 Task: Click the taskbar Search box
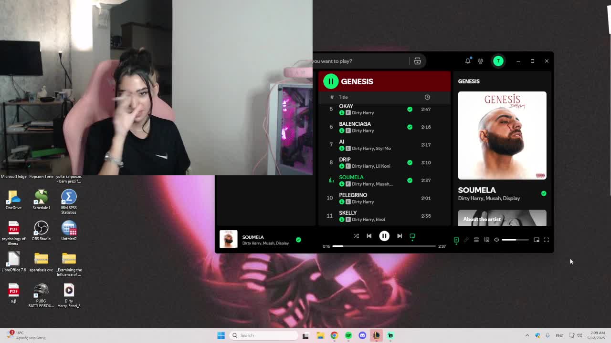click(263, 335)
